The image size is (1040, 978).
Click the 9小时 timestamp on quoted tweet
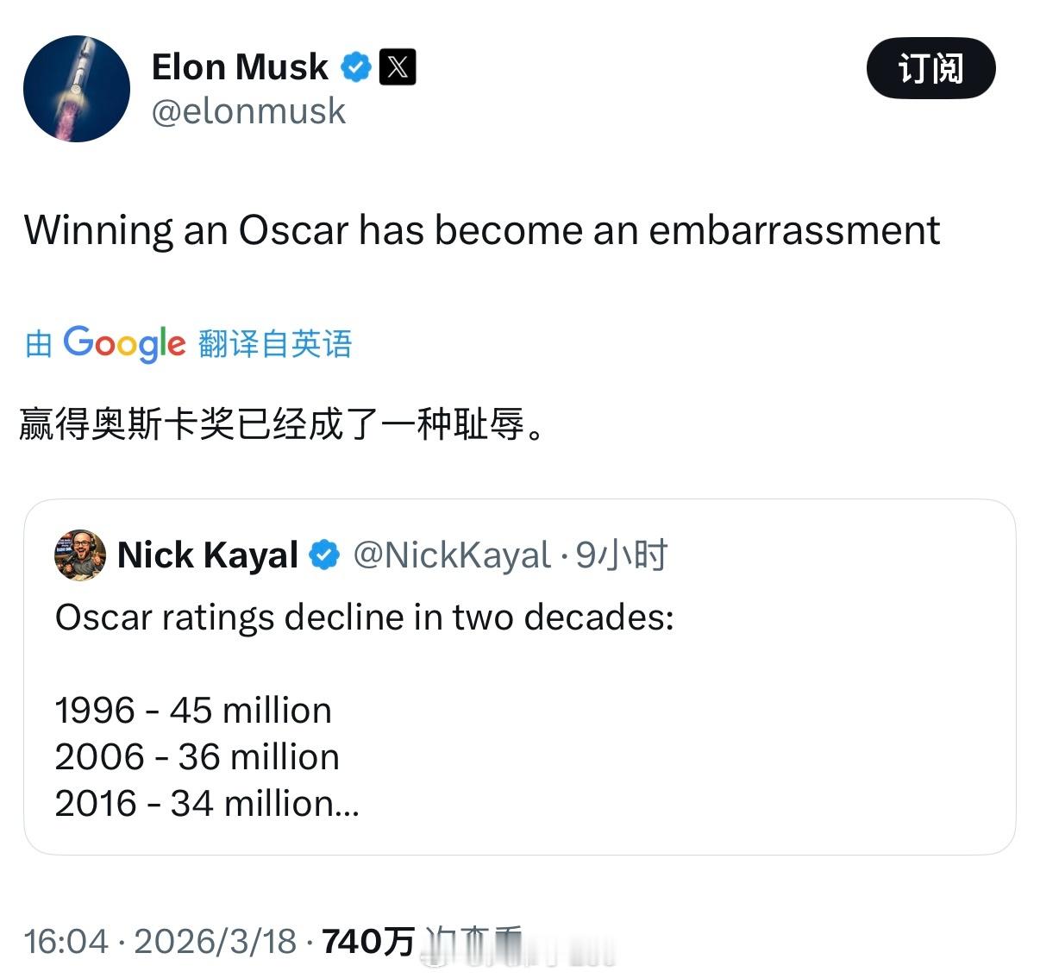(622, 555)
